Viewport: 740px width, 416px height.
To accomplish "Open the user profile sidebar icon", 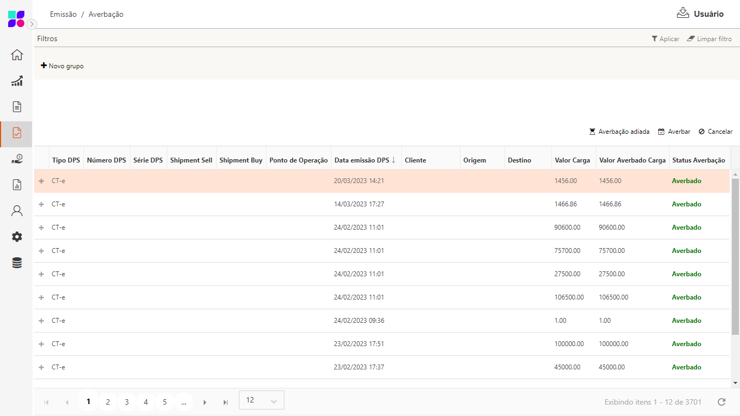I will coord(17,211).
